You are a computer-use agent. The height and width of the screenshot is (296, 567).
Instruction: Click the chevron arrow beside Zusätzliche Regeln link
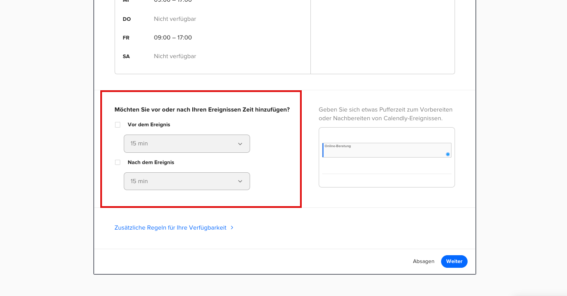232,227
